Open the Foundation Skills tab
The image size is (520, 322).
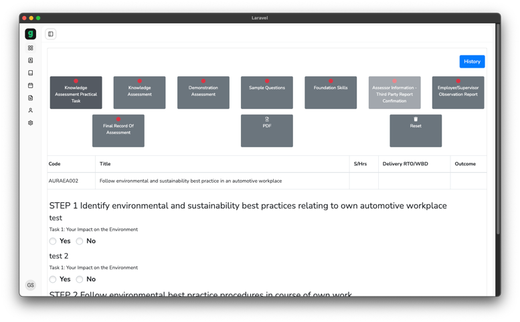(x=331, y=92)
